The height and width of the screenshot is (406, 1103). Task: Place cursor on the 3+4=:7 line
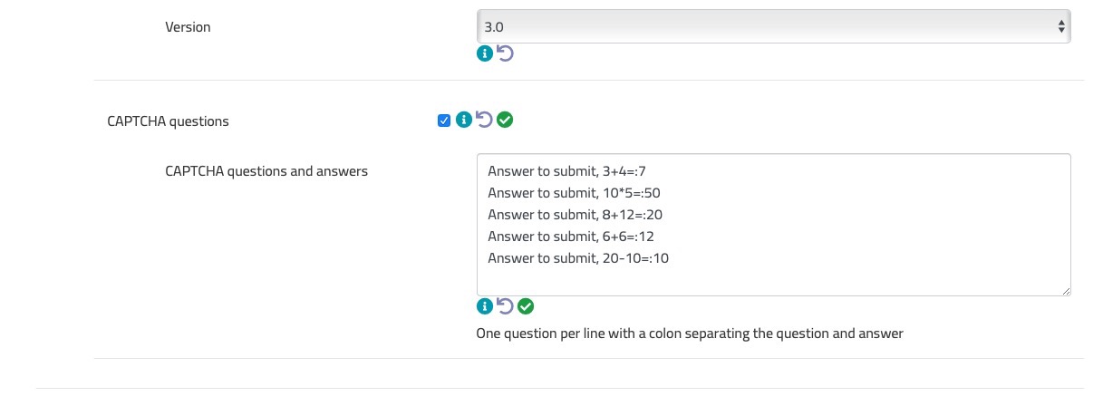566,170
